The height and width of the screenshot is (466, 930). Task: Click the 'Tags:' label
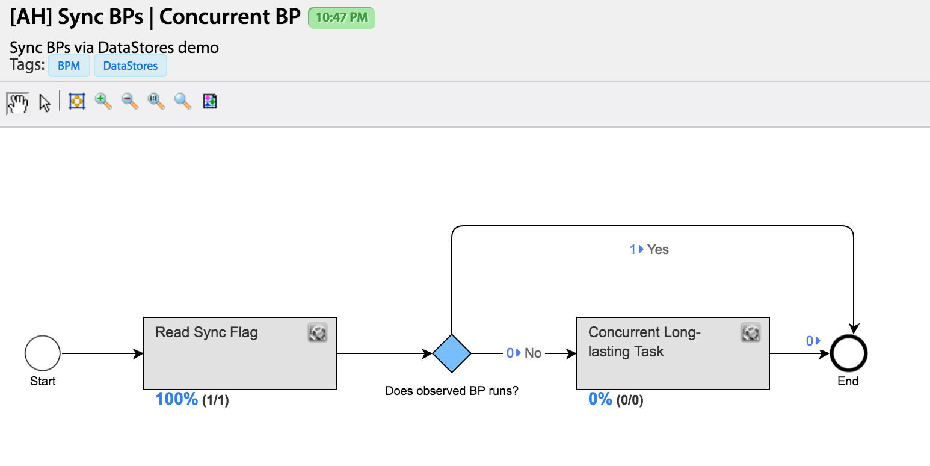coord(28,64)
